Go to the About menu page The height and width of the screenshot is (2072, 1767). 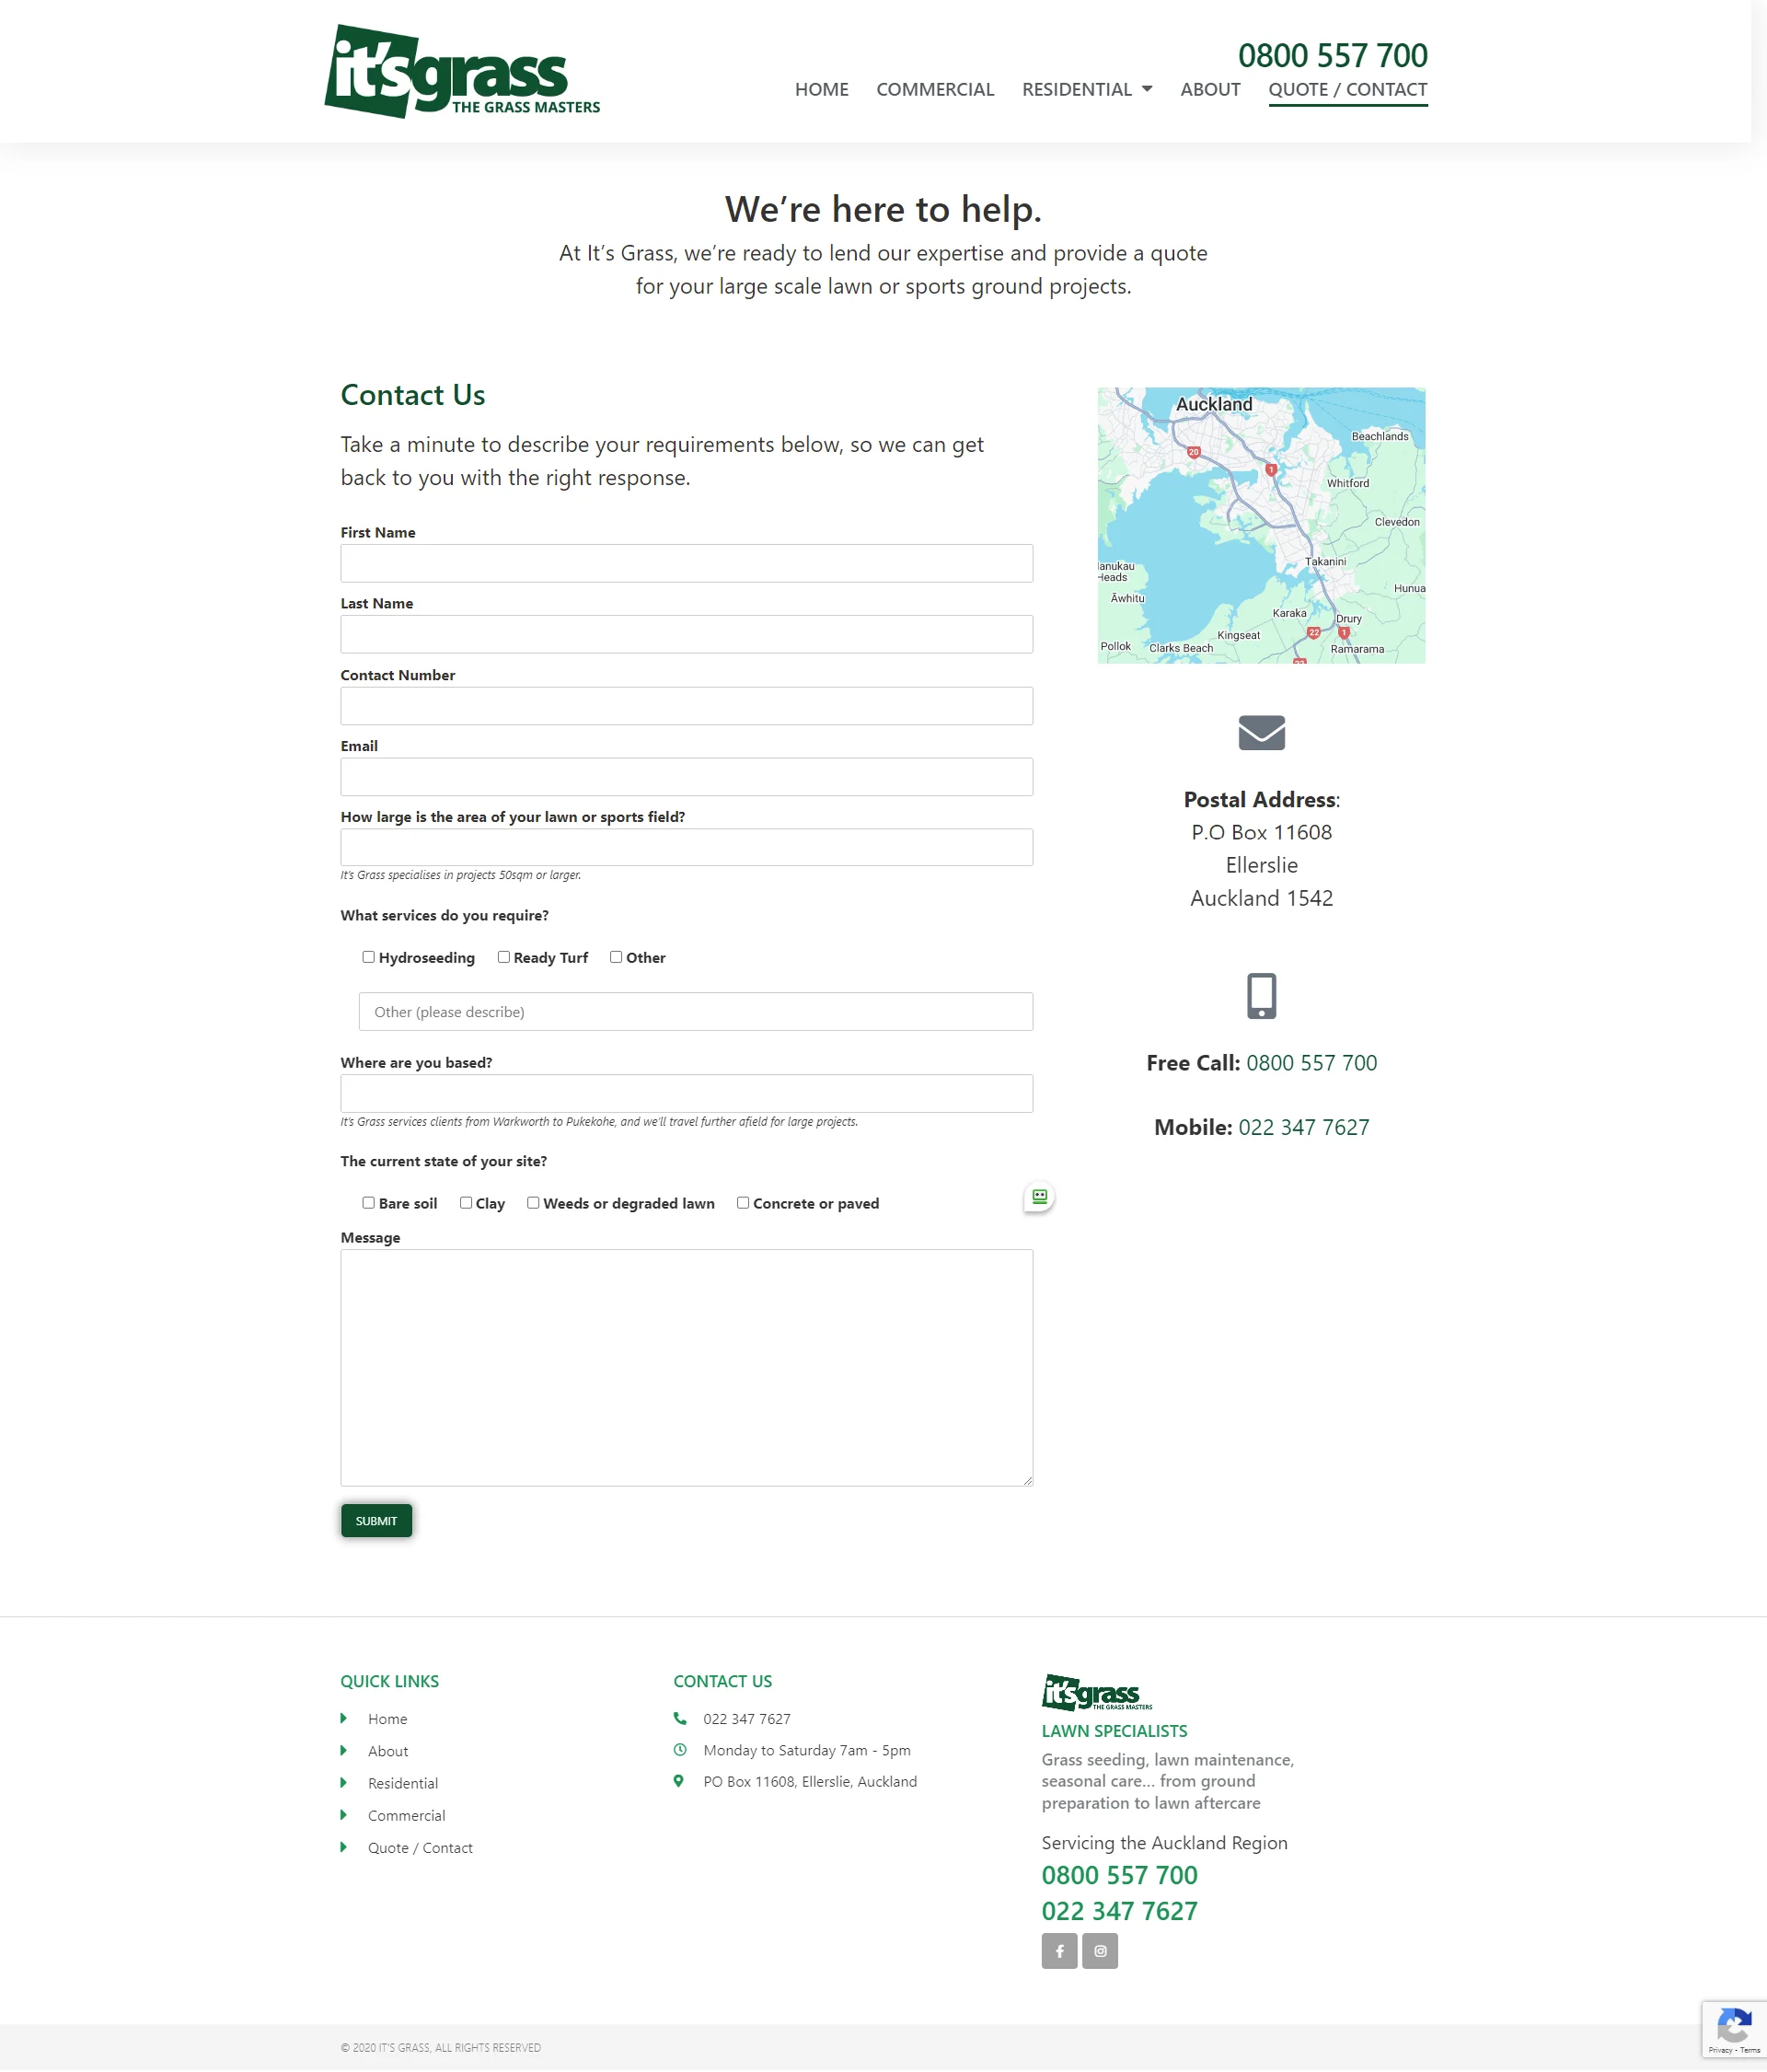point(1209,89)
